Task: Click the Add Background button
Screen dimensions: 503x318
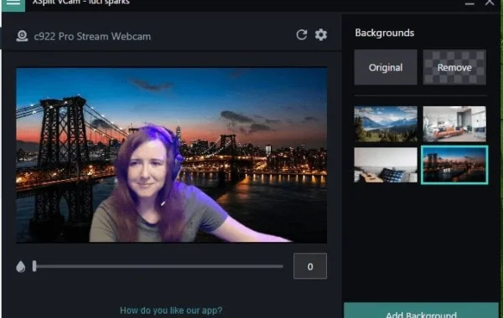Action: pyautogui.click(x=421, y=310)
